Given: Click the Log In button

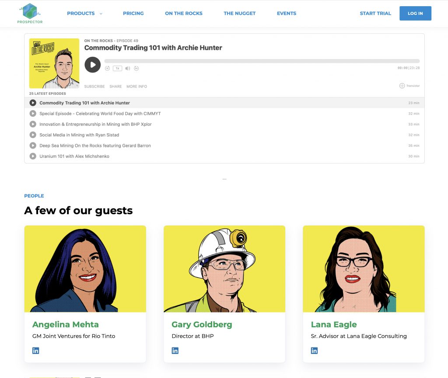Looking at the screenshot, I should [415, 14].
